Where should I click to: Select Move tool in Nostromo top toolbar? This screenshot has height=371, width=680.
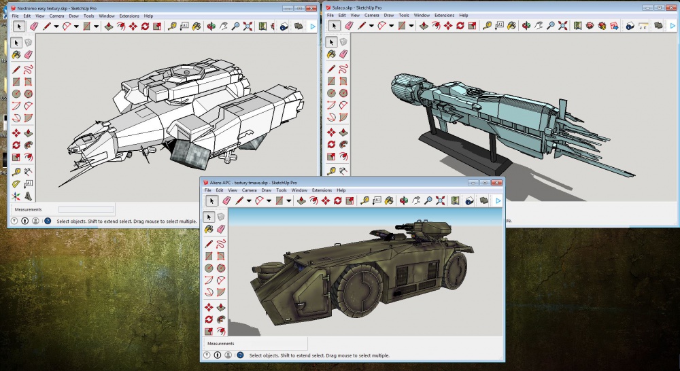133,26
